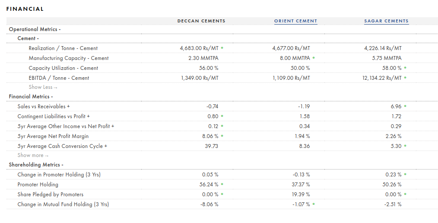Open the Sagar Cements company link
Screen dimensions: 438x223
pos(386,21)
